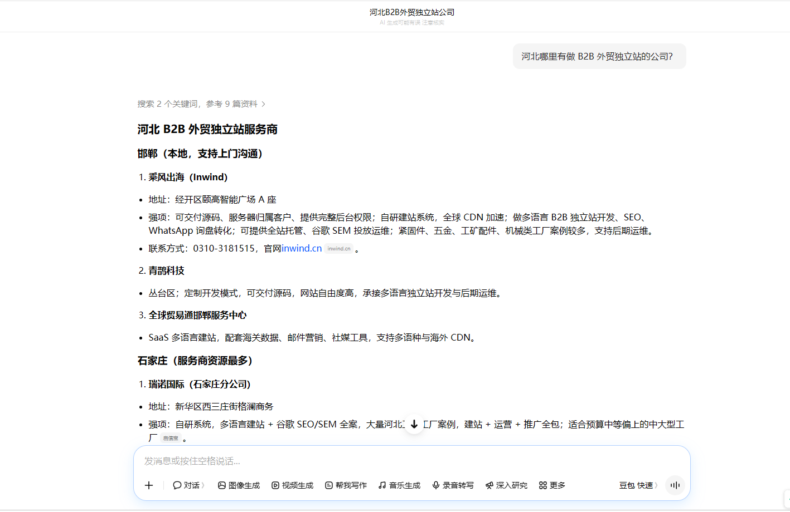Screen dimensions: 790x512
Task: Choose the 帮我写作 tool
Action: [x=346, y=485]
